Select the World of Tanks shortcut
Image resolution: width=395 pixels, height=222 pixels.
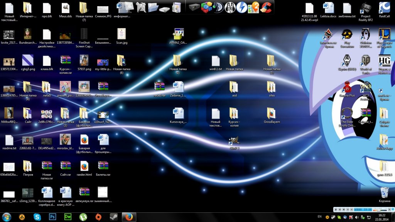coord(366,61)
